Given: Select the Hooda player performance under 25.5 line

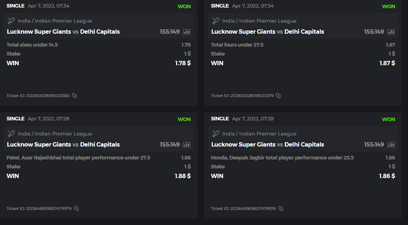Looking at the screenshot, I should tap(282, 158).
